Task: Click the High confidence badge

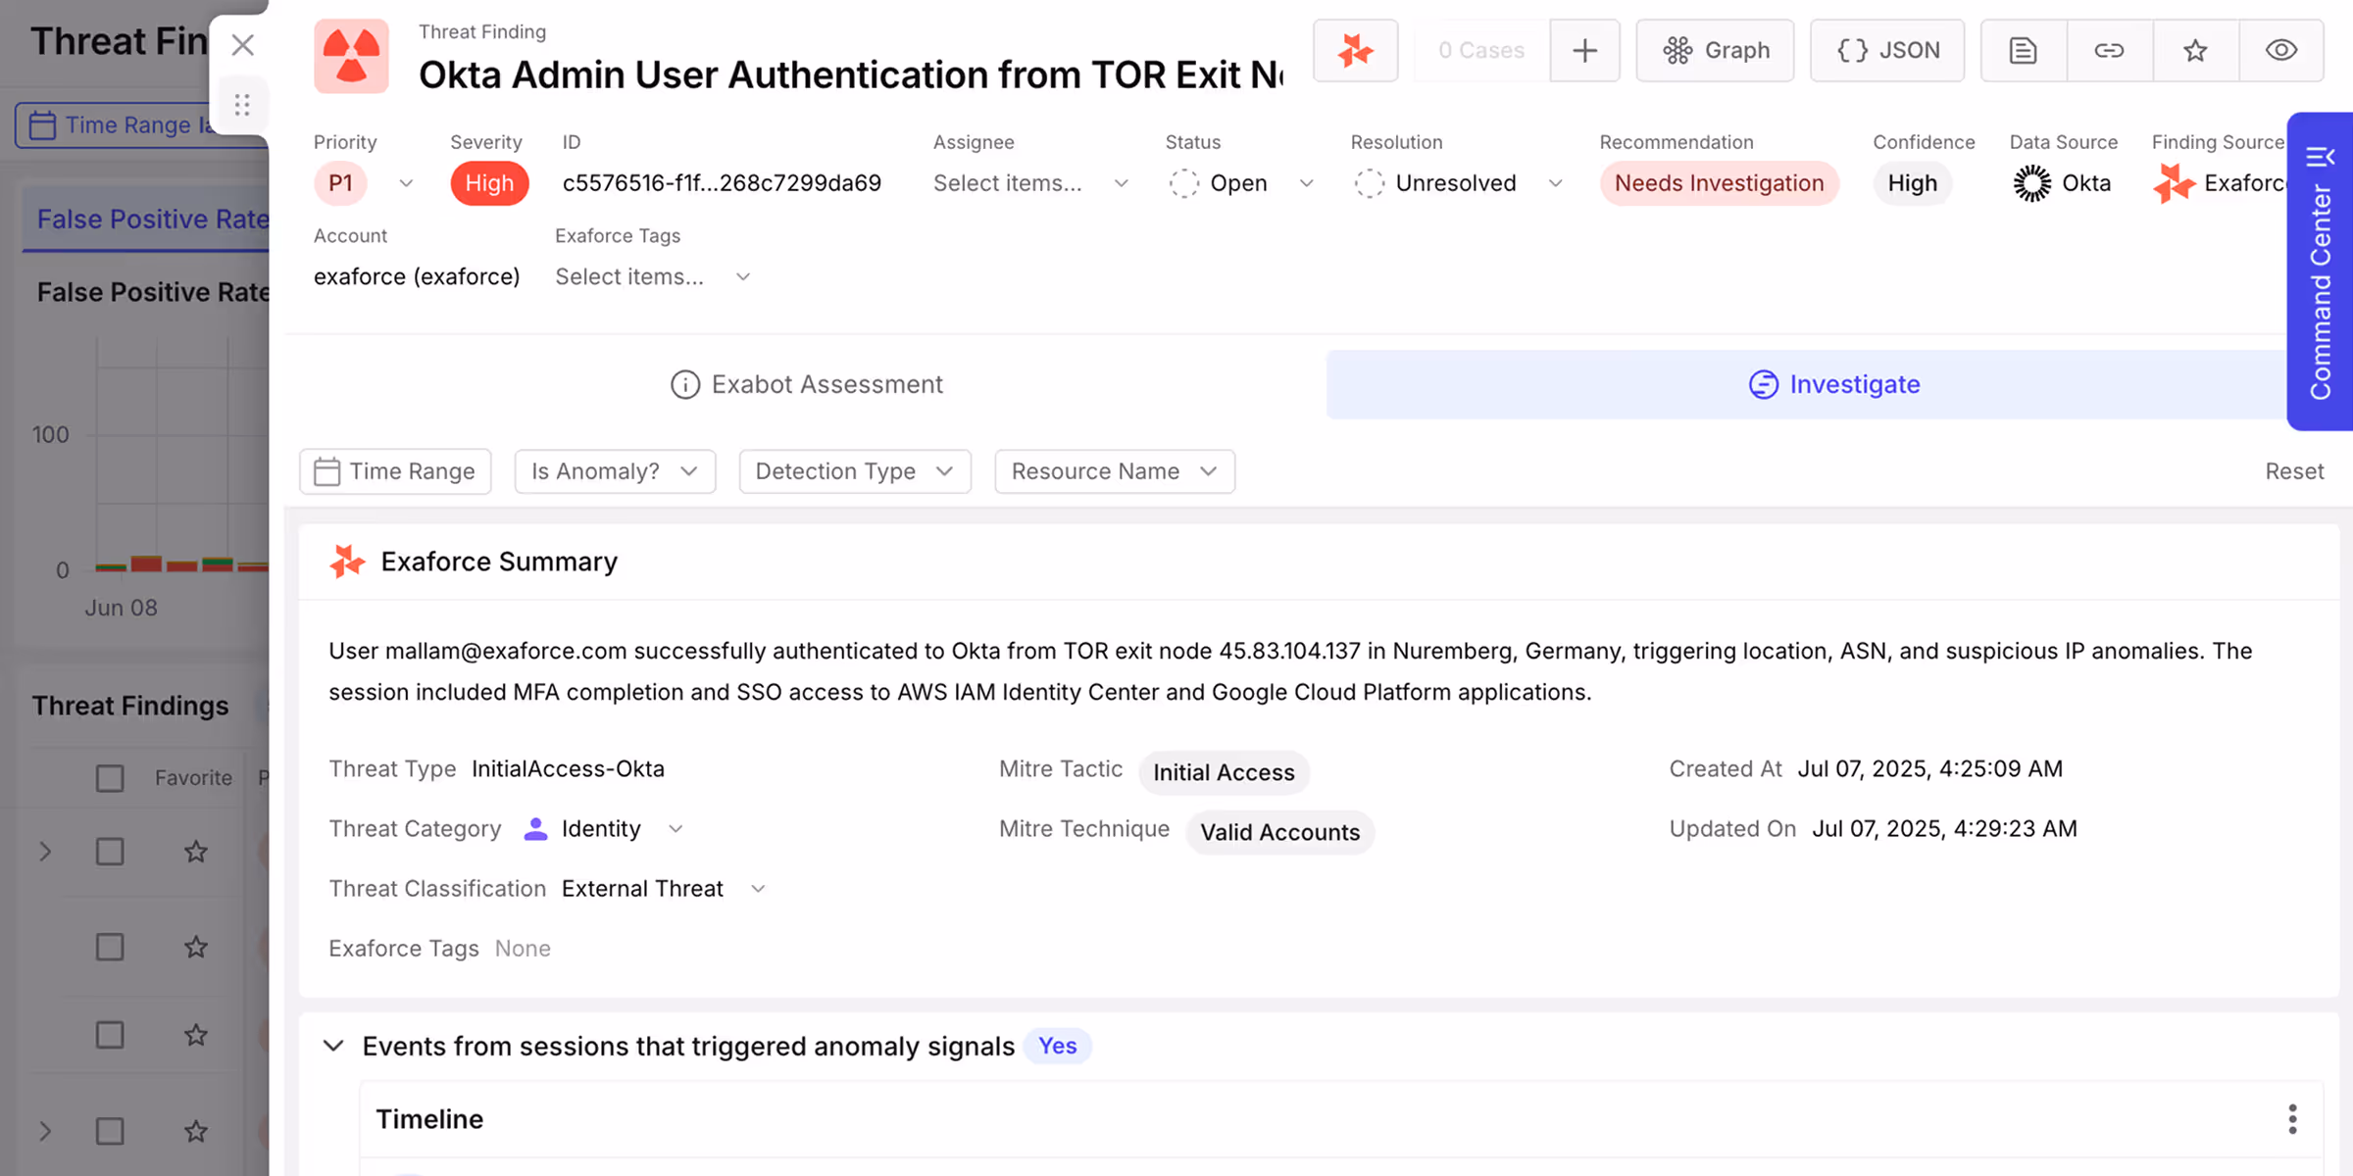Action: coord(1912,183)
